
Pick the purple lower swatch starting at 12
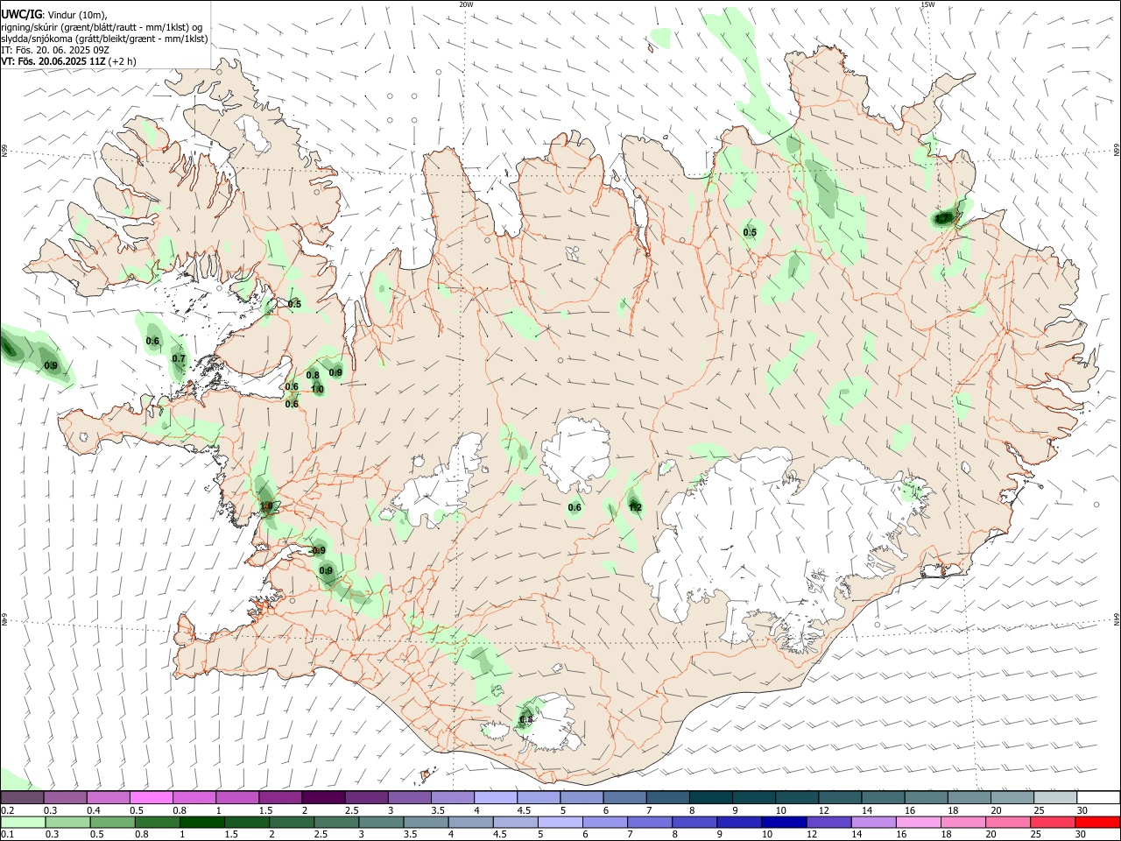point(828,823)
